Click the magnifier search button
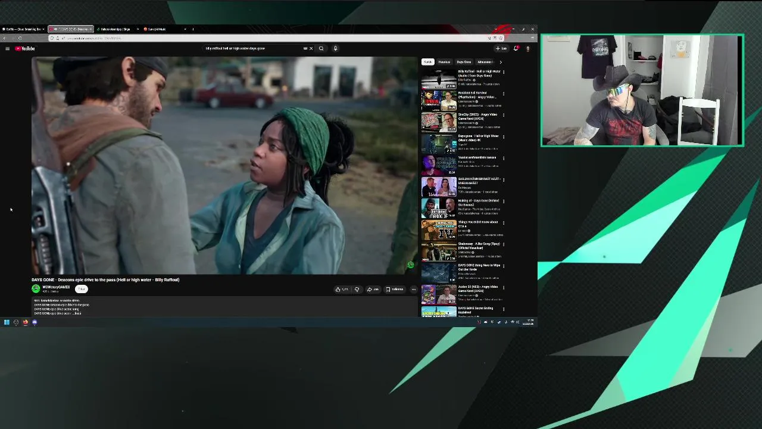The height and width of the screenshot is (429, 762). pyautogui.click(x=321, y=48)
